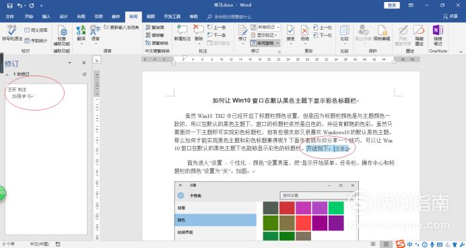Open the 显示标记 dropdown
Screen dimensions: 466x248
[264, 35]
